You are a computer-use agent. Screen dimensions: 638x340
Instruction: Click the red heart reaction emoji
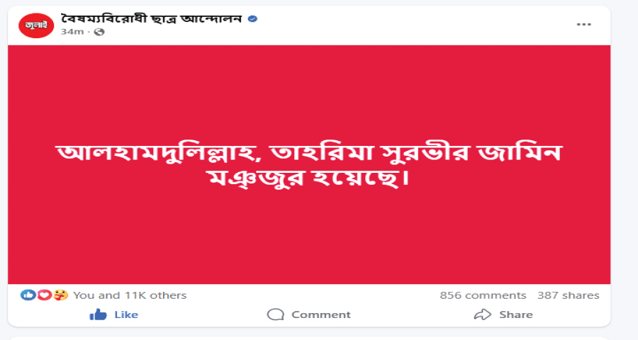(43, 295)
